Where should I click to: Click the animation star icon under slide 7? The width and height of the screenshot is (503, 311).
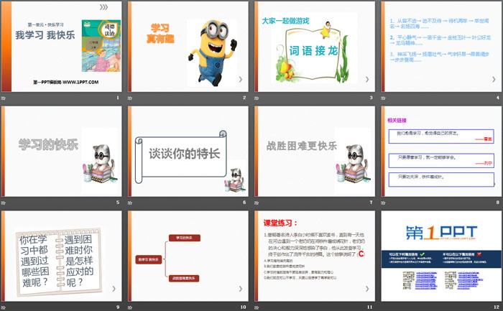point(257,203)
